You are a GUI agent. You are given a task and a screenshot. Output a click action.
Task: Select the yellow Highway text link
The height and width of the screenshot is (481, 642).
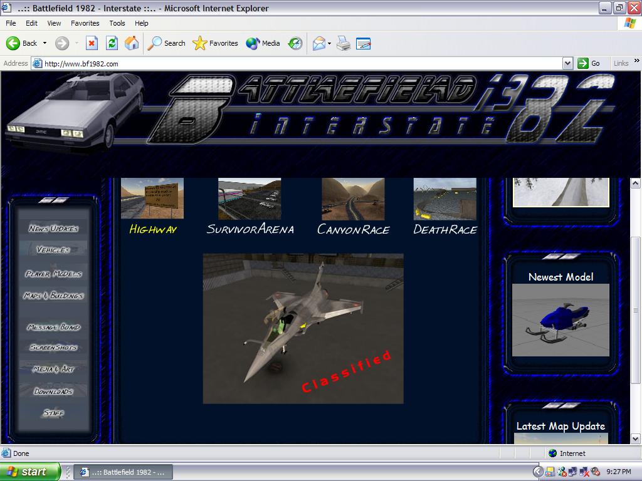coord(153,229)
